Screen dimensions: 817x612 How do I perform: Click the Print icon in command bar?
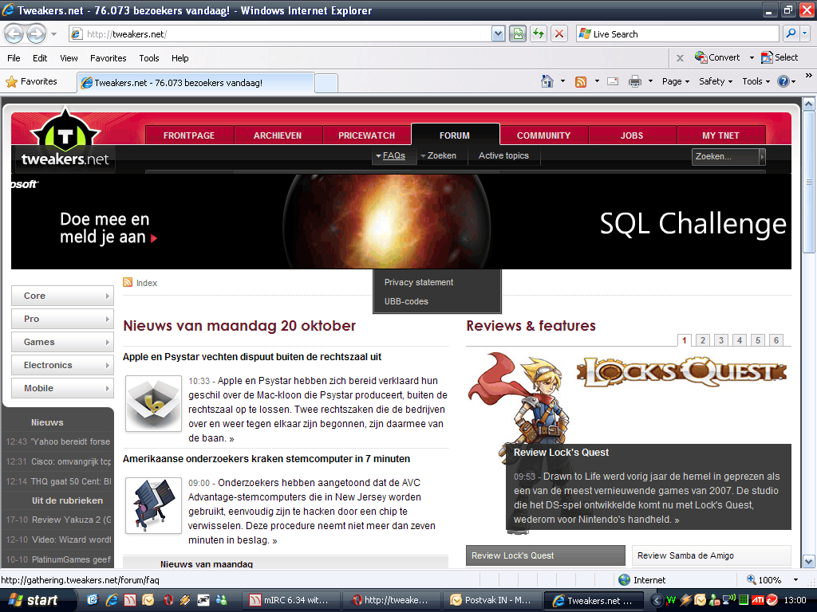point(634,82)
